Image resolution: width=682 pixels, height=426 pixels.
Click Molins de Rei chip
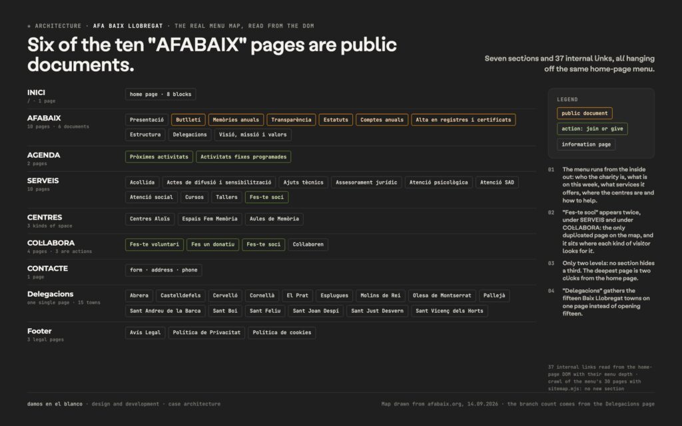coord(380,296)
